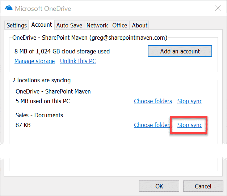Image resolution: width=227 pixels, height=196 pixels.
Task: Close the Microsoft OneDrive dialog
Action: 218,8
